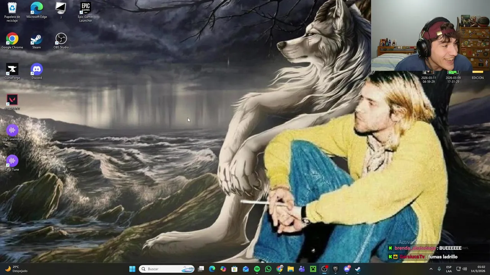490x275 pixels.
Task: Open the ESP LAA keyboard language switcher
Action: click(x=449, y=269)
